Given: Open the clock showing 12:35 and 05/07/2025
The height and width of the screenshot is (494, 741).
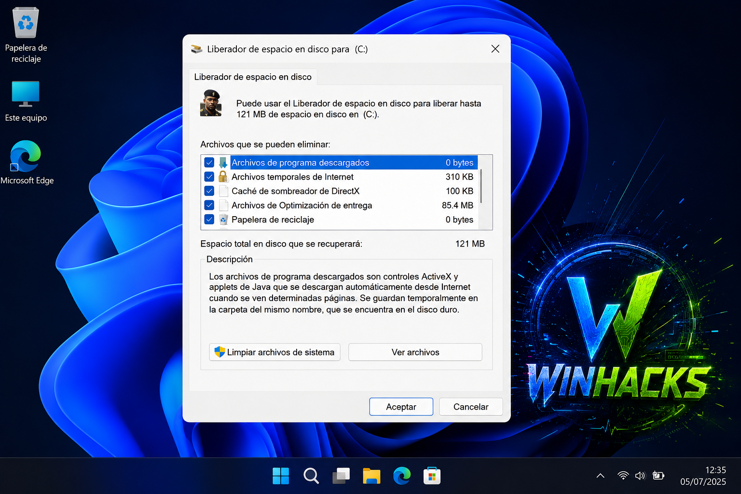Looking at the screenshot, I should 703,476.
